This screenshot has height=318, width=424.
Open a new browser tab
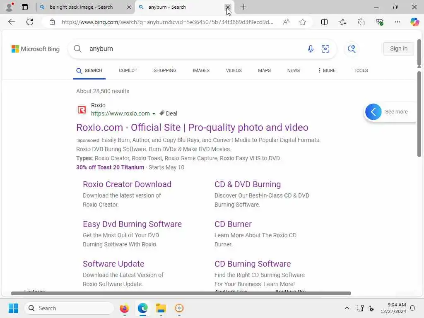[243, 7]
